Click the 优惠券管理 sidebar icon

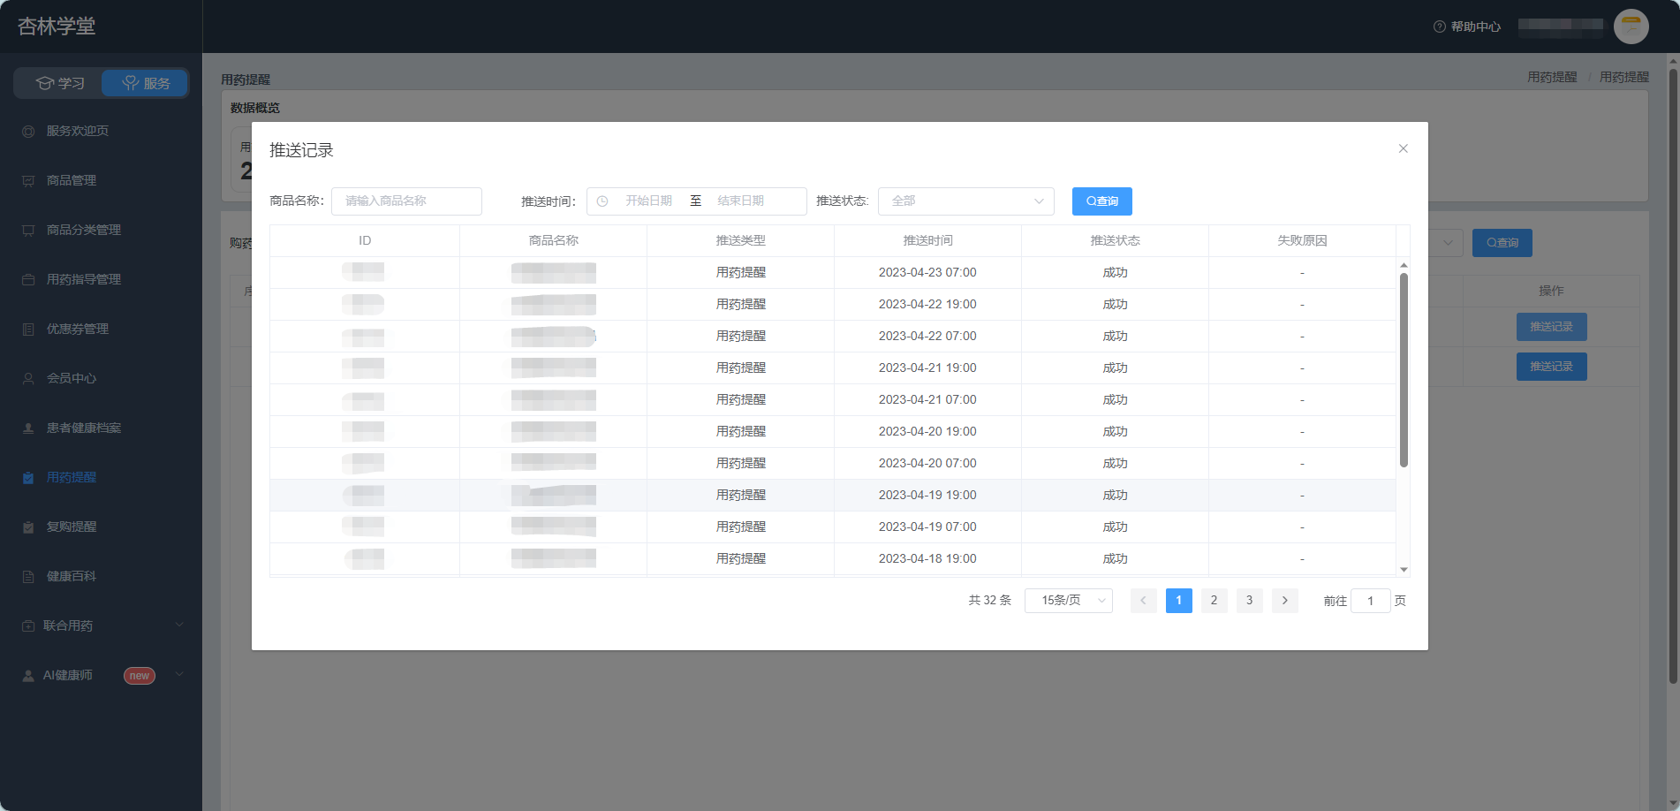point(28,330)
